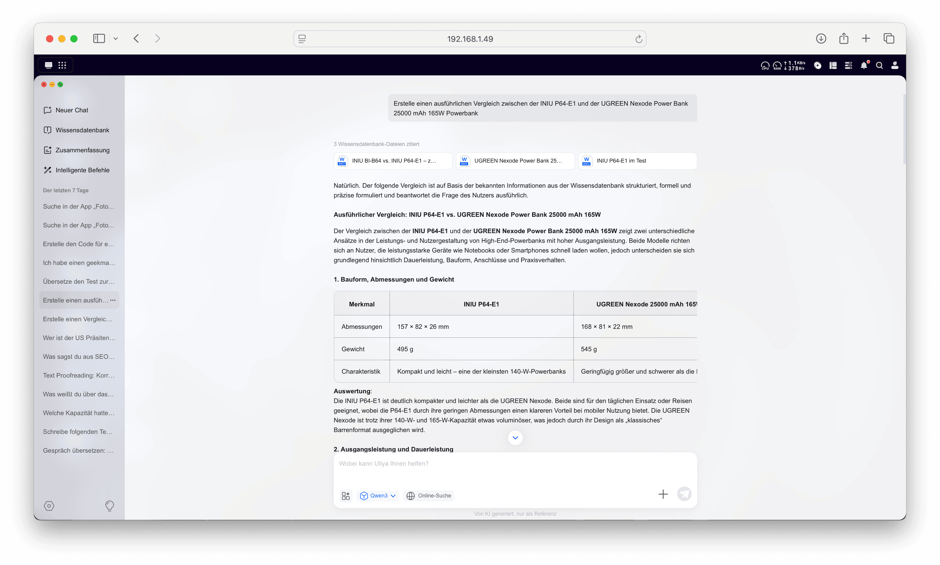Open chat Wer ist der US Präsiten
The image size is (940, 565).
(x=79, y=338)
